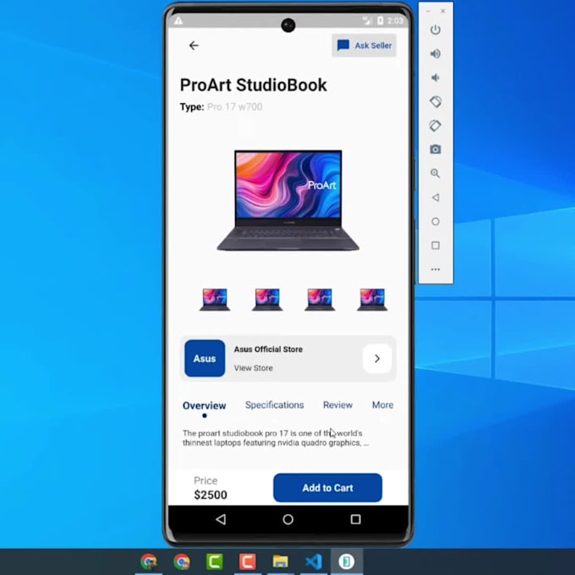This screenshot has width=575, height=575.
Task: Tap the Android recent apps button
Action: [x=355, y=519]
